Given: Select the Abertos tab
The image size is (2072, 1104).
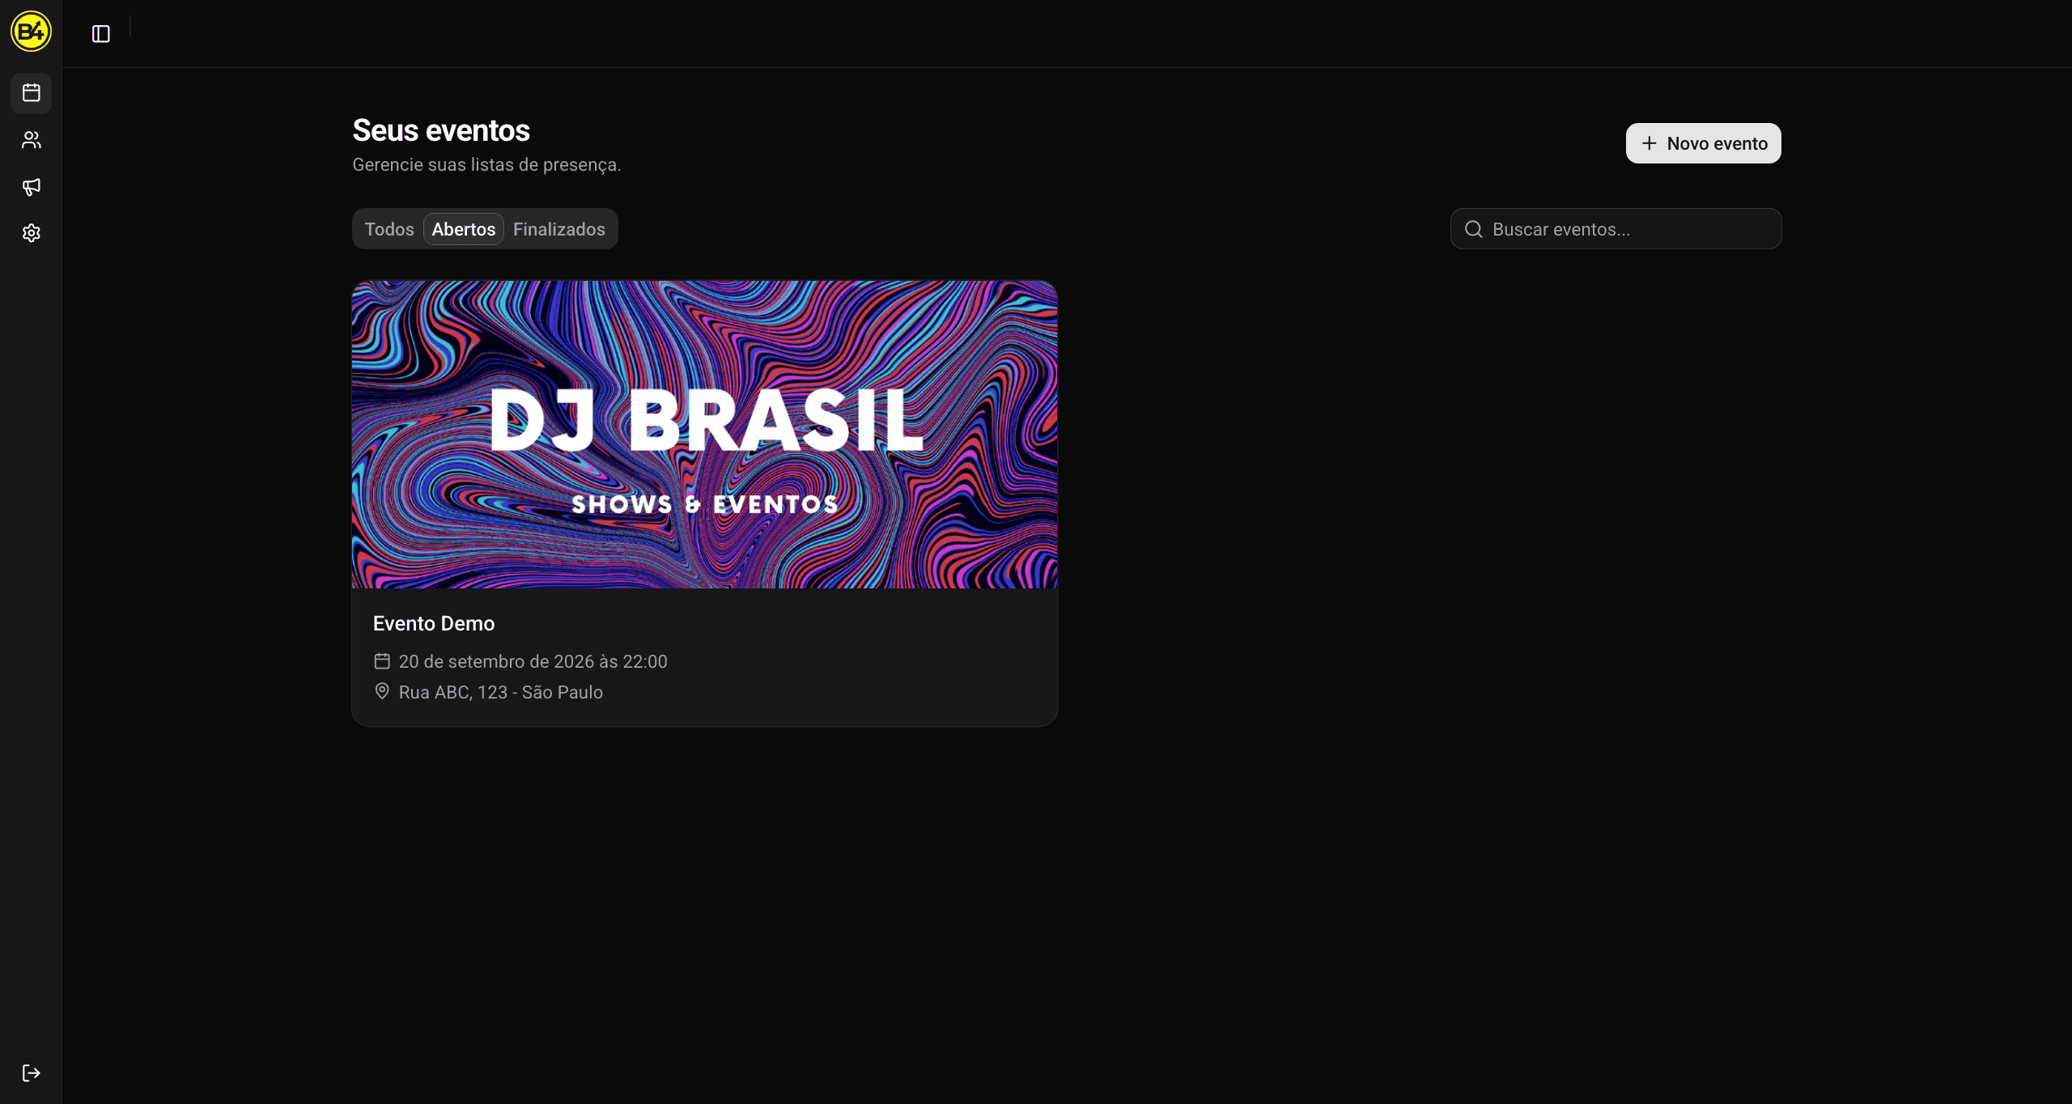Looking at the screenshot, I should click(464, 229).
